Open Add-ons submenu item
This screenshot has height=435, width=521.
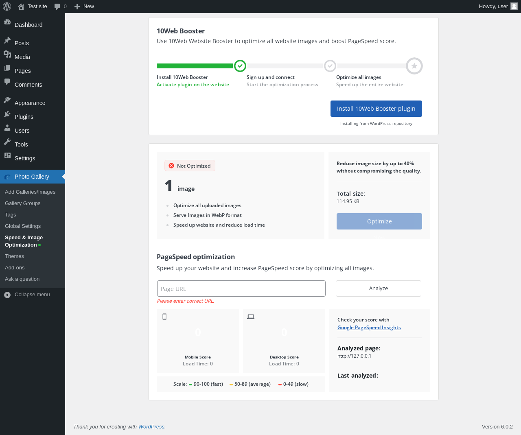pyautogui.click(x=15, y=268)
